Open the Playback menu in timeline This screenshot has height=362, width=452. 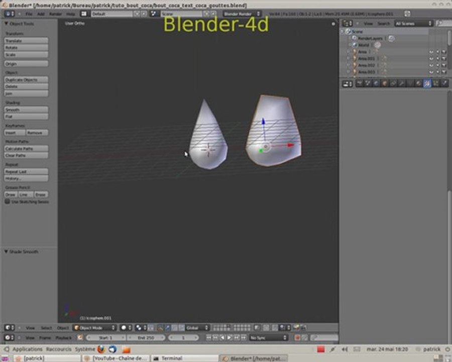pos(63,338)
